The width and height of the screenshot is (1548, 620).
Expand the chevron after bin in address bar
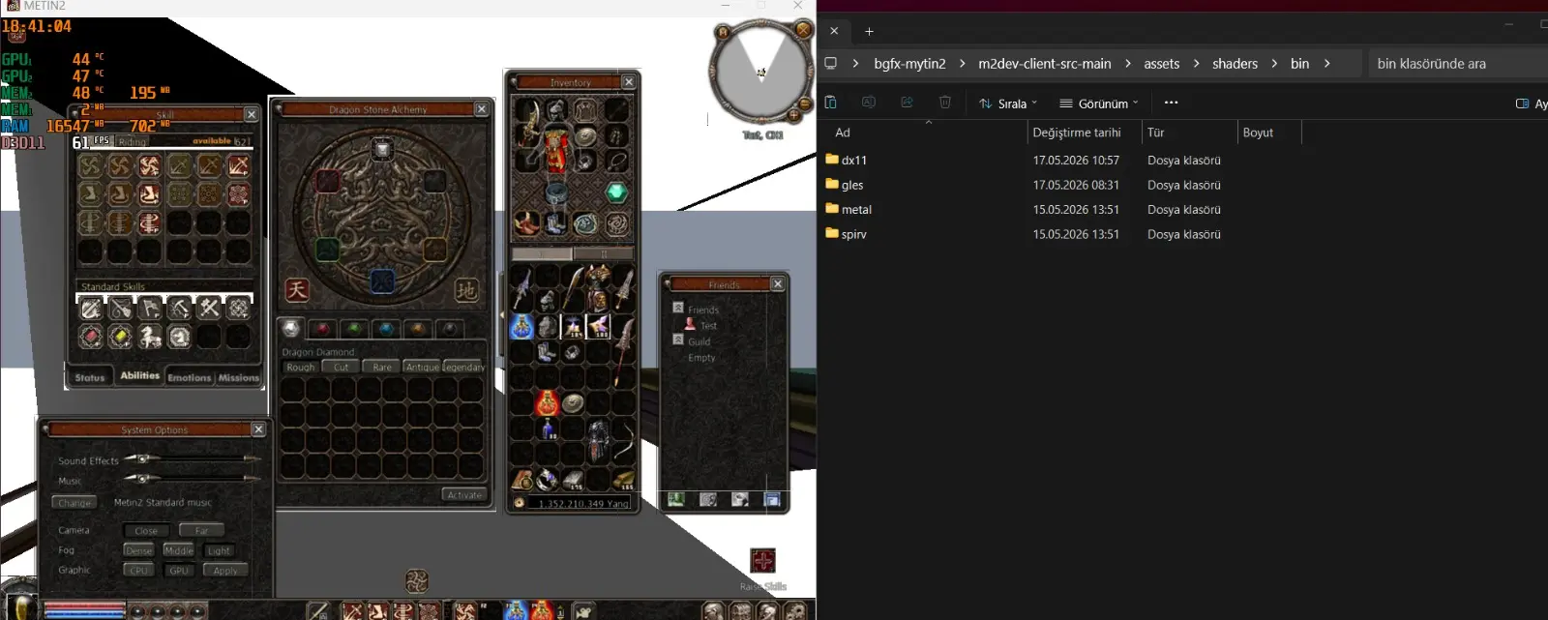click(1326, 64)
